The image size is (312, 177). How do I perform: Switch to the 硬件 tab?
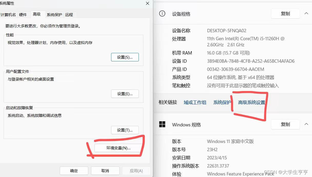pyautogui.click(x=23, y=15)
